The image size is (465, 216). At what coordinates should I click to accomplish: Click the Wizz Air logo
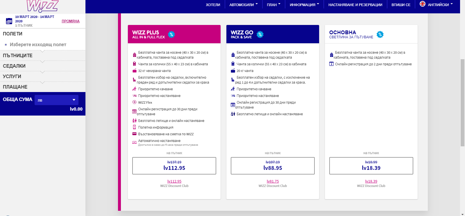(x=42, y=6)
